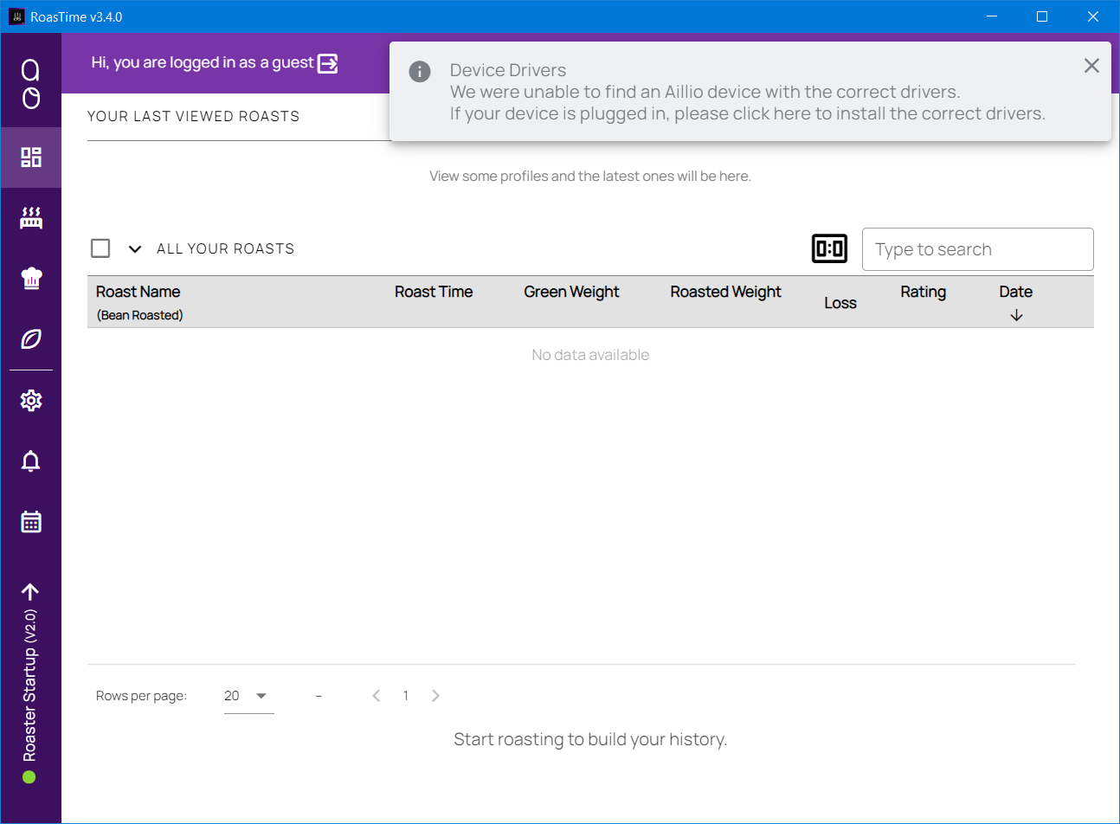
Task: Minimize the RoasTime window
Action: (992, 16)
